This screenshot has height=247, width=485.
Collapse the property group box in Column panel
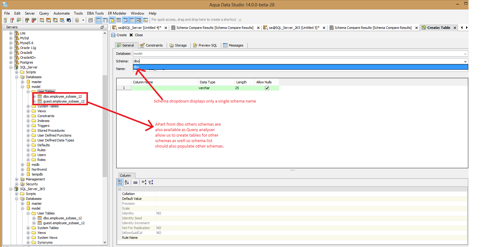[x=120, y=189]
